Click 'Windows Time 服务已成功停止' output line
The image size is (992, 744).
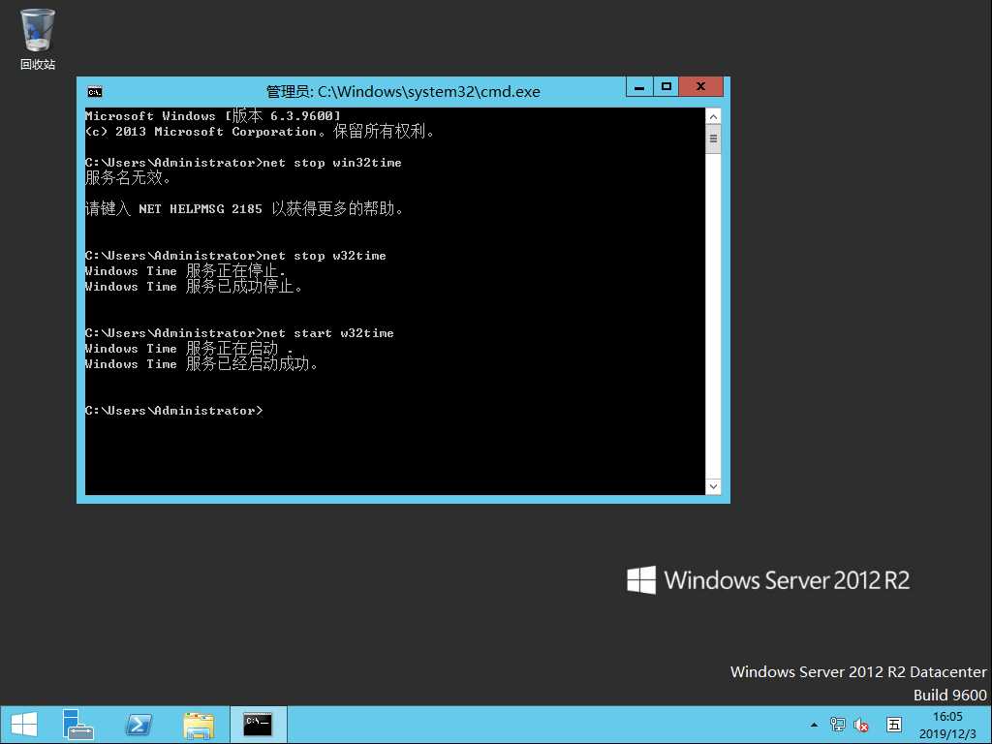(194, 287)
